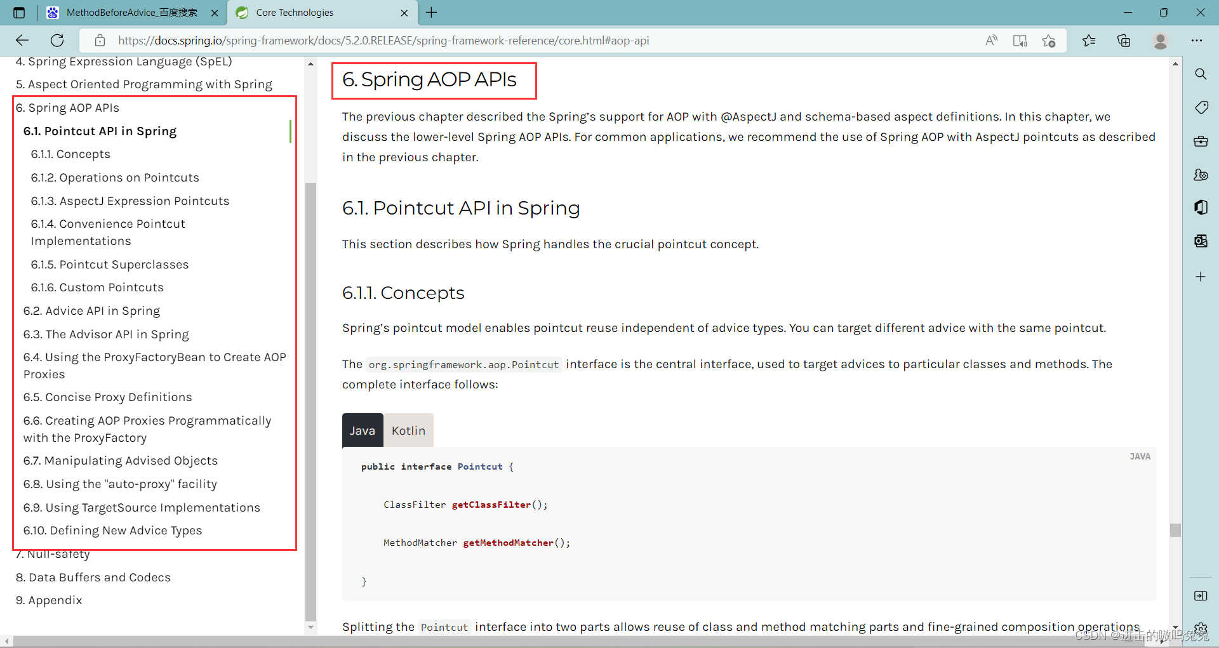Open 6.10. Defining New Advice Types
The image size is (1219, 648).
tap(112, 531)
